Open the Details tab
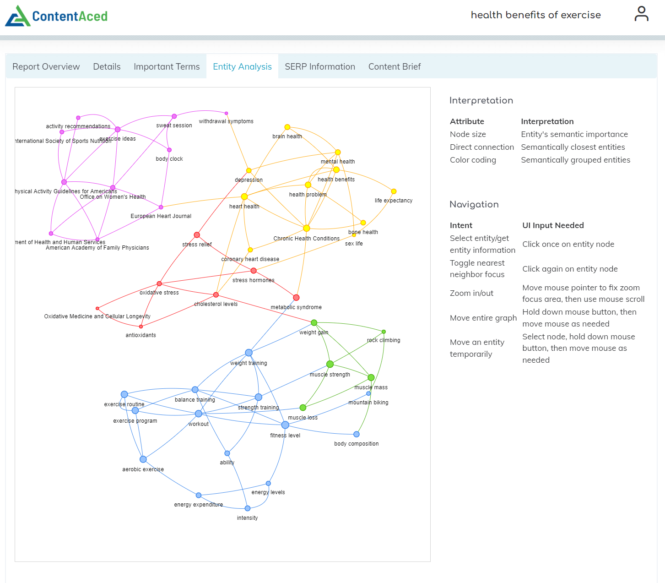Screen dimensions: 665x583 (x=107, y=66)
